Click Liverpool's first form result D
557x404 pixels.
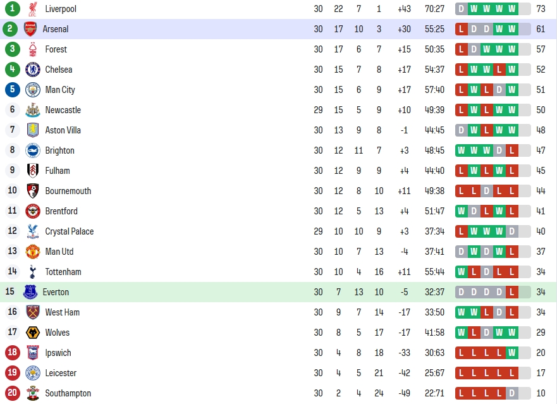click(461, 9)
